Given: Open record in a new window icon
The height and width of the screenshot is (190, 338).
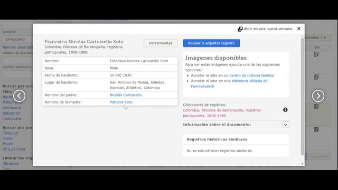Looking at the screenshot, I should pyautogui.click(x=240, y=29).
